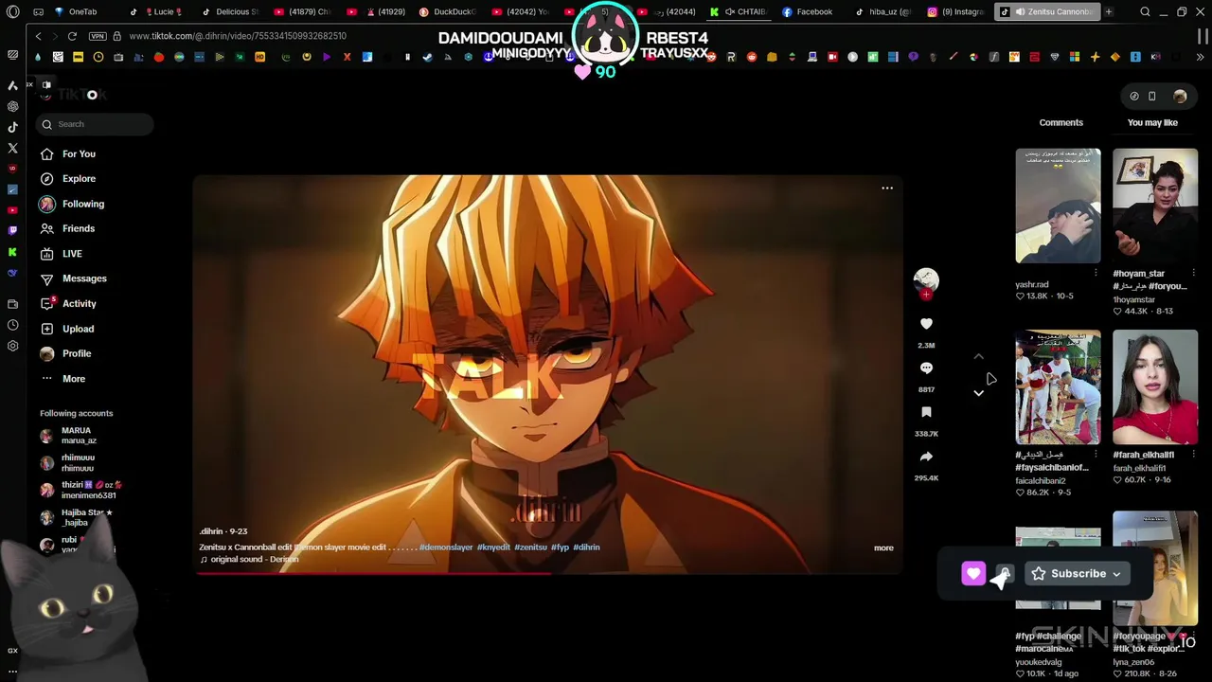Open the three-dot video options menu

point(887,188)
